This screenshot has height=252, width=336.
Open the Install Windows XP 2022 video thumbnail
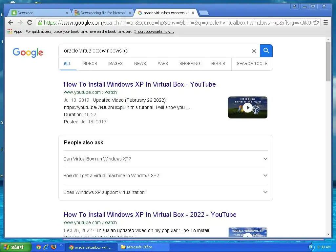coord(248,232)
